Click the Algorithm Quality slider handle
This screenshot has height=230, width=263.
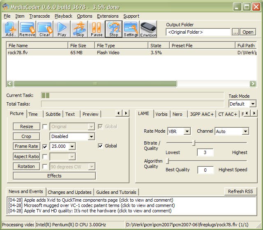tap(168, 161)
